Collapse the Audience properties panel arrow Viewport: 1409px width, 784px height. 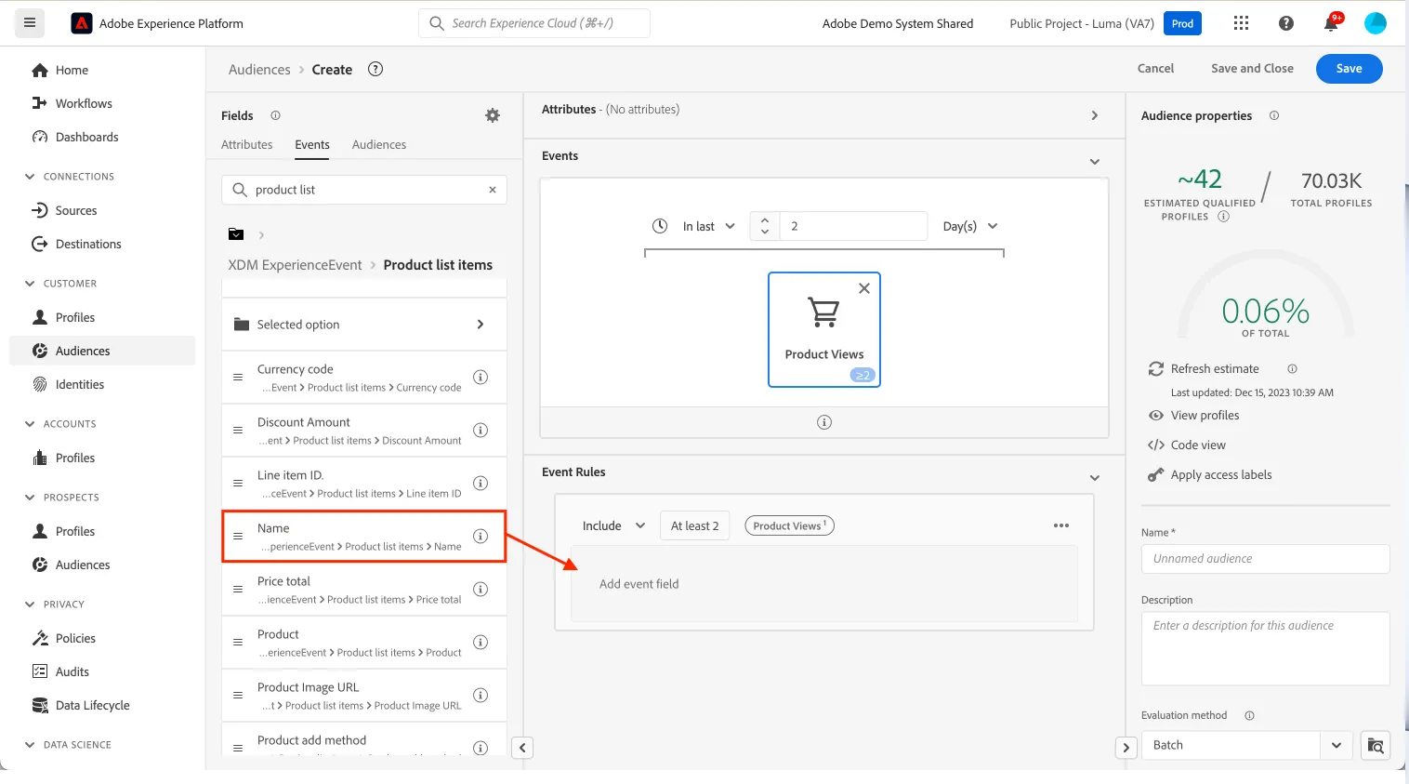[x=1126, y=748]
